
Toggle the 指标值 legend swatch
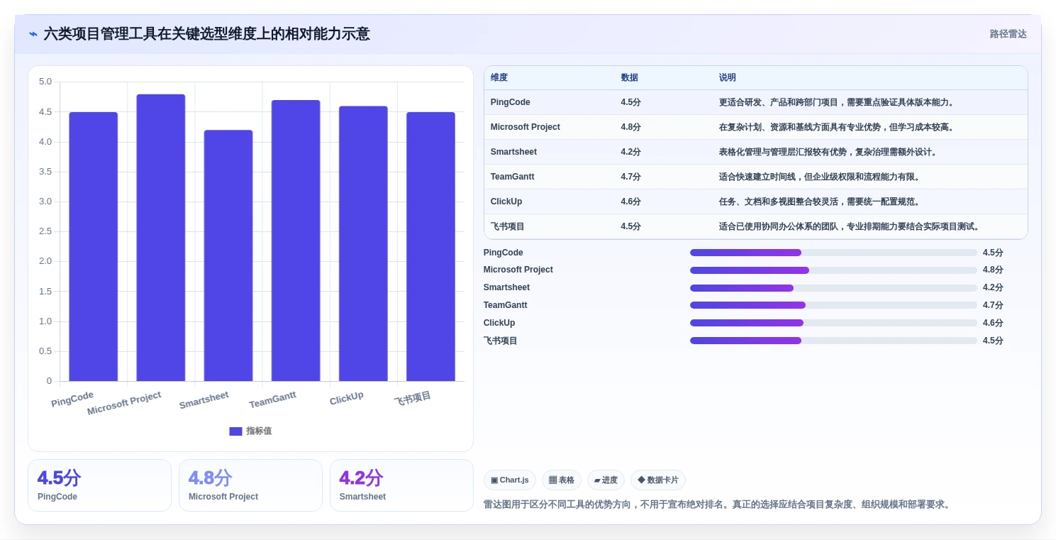[x=235, y=431]
